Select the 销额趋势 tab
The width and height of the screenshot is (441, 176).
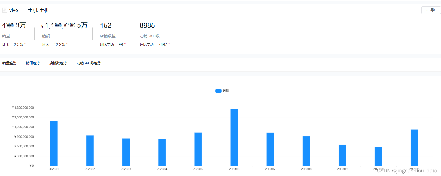[33, 63]
